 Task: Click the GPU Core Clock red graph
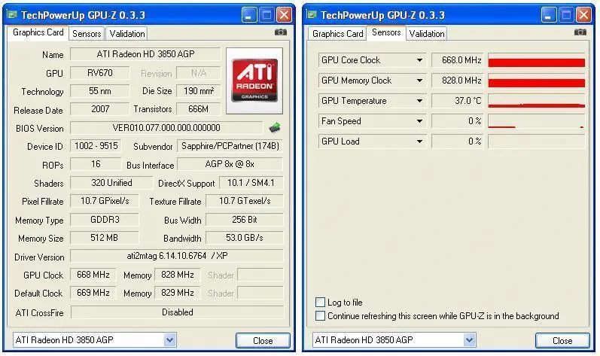coord(537,60)
